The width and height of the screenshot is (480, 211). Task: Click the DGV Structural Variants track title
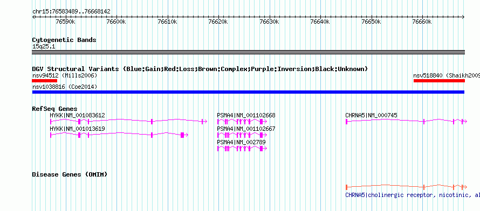click(200, 69)
